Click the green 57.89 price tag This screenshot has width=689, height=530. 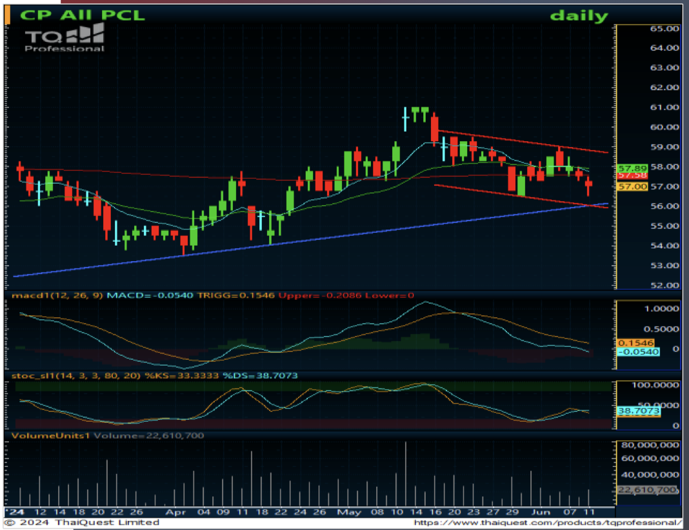[632, 168]
